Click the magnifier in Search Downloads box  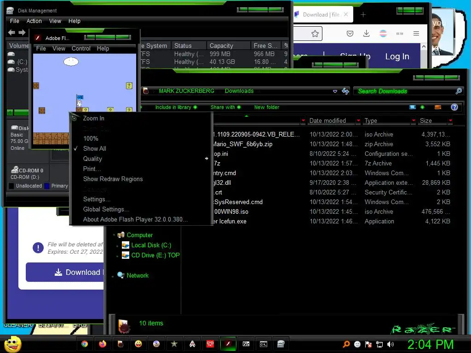[459, 91]
